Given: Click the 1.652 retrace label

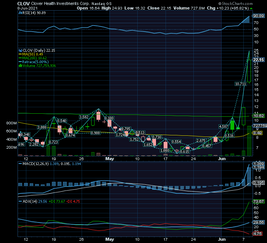Looking at the screenshot, I should [148, 145].
